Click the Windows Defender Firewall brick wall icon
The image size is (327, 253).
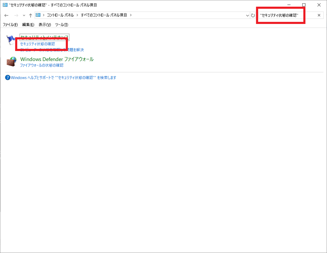11,61
